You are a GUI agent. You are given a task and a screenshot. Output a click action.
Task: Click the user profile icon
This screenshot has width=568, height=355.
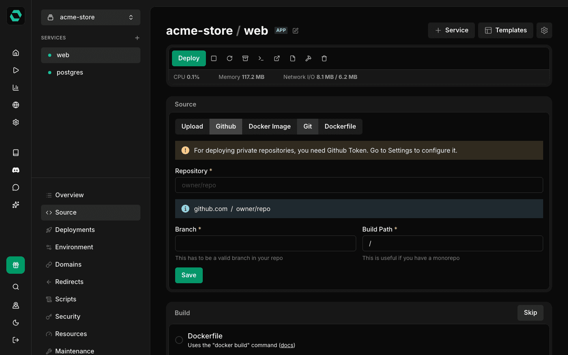pos(16,305)
